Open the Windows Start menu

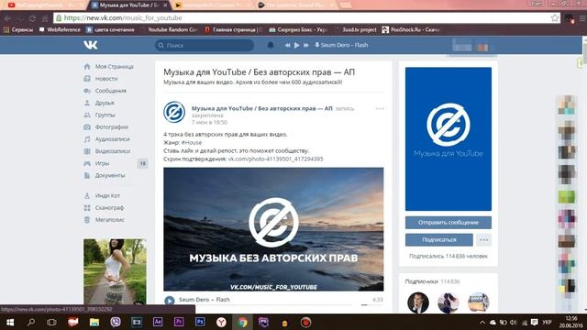[10, 322]
